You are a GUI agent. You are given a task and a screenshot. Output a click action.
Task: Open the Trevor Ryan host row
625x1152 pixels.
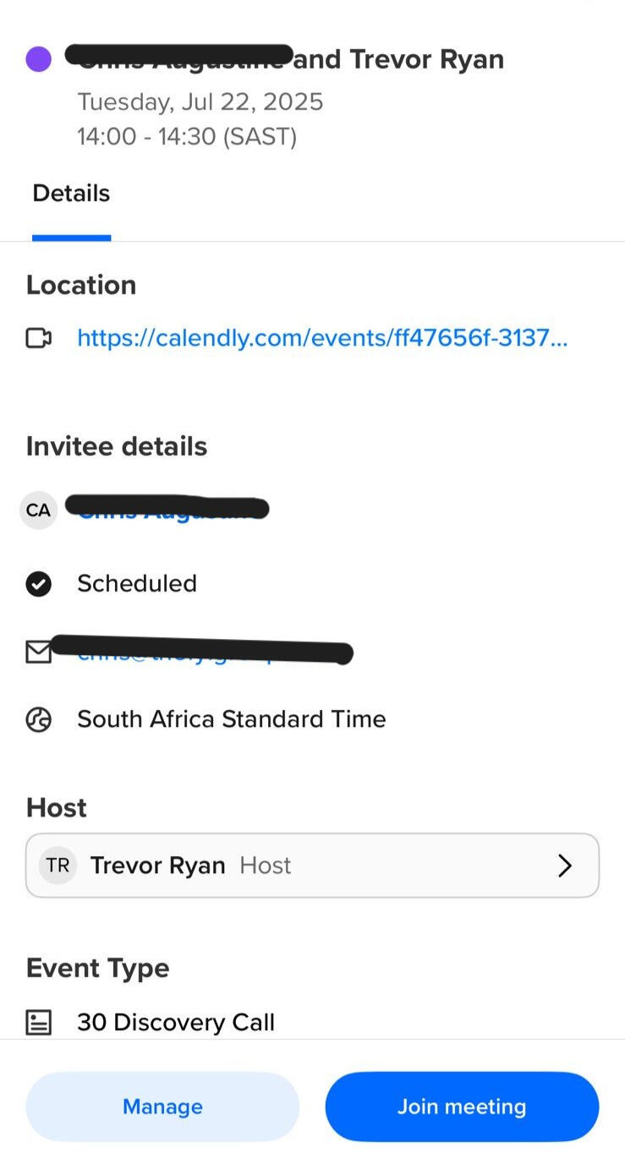click(312, 865)
